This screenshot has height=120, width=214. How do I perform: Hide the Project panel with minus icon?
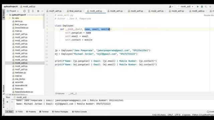(x=42, y=11)
